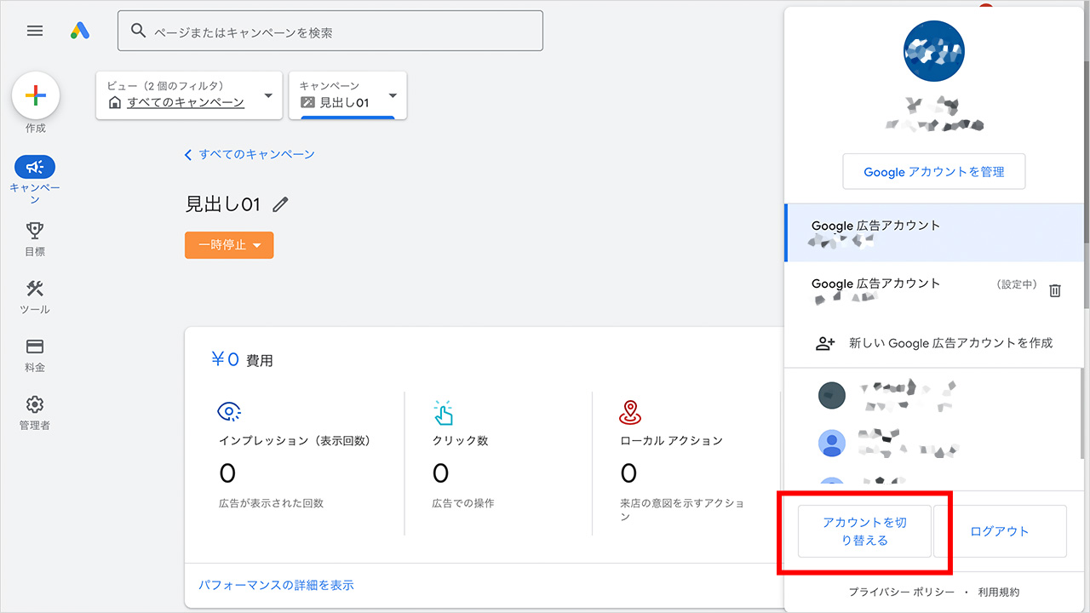
Task: Go back to すべてのキャンペーン link
Action: (x=250, y=154)
